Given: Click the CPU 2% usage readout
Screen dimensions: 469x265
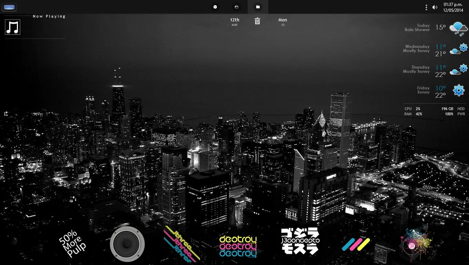Looking at the screenshot, I should tap(412, 109).
